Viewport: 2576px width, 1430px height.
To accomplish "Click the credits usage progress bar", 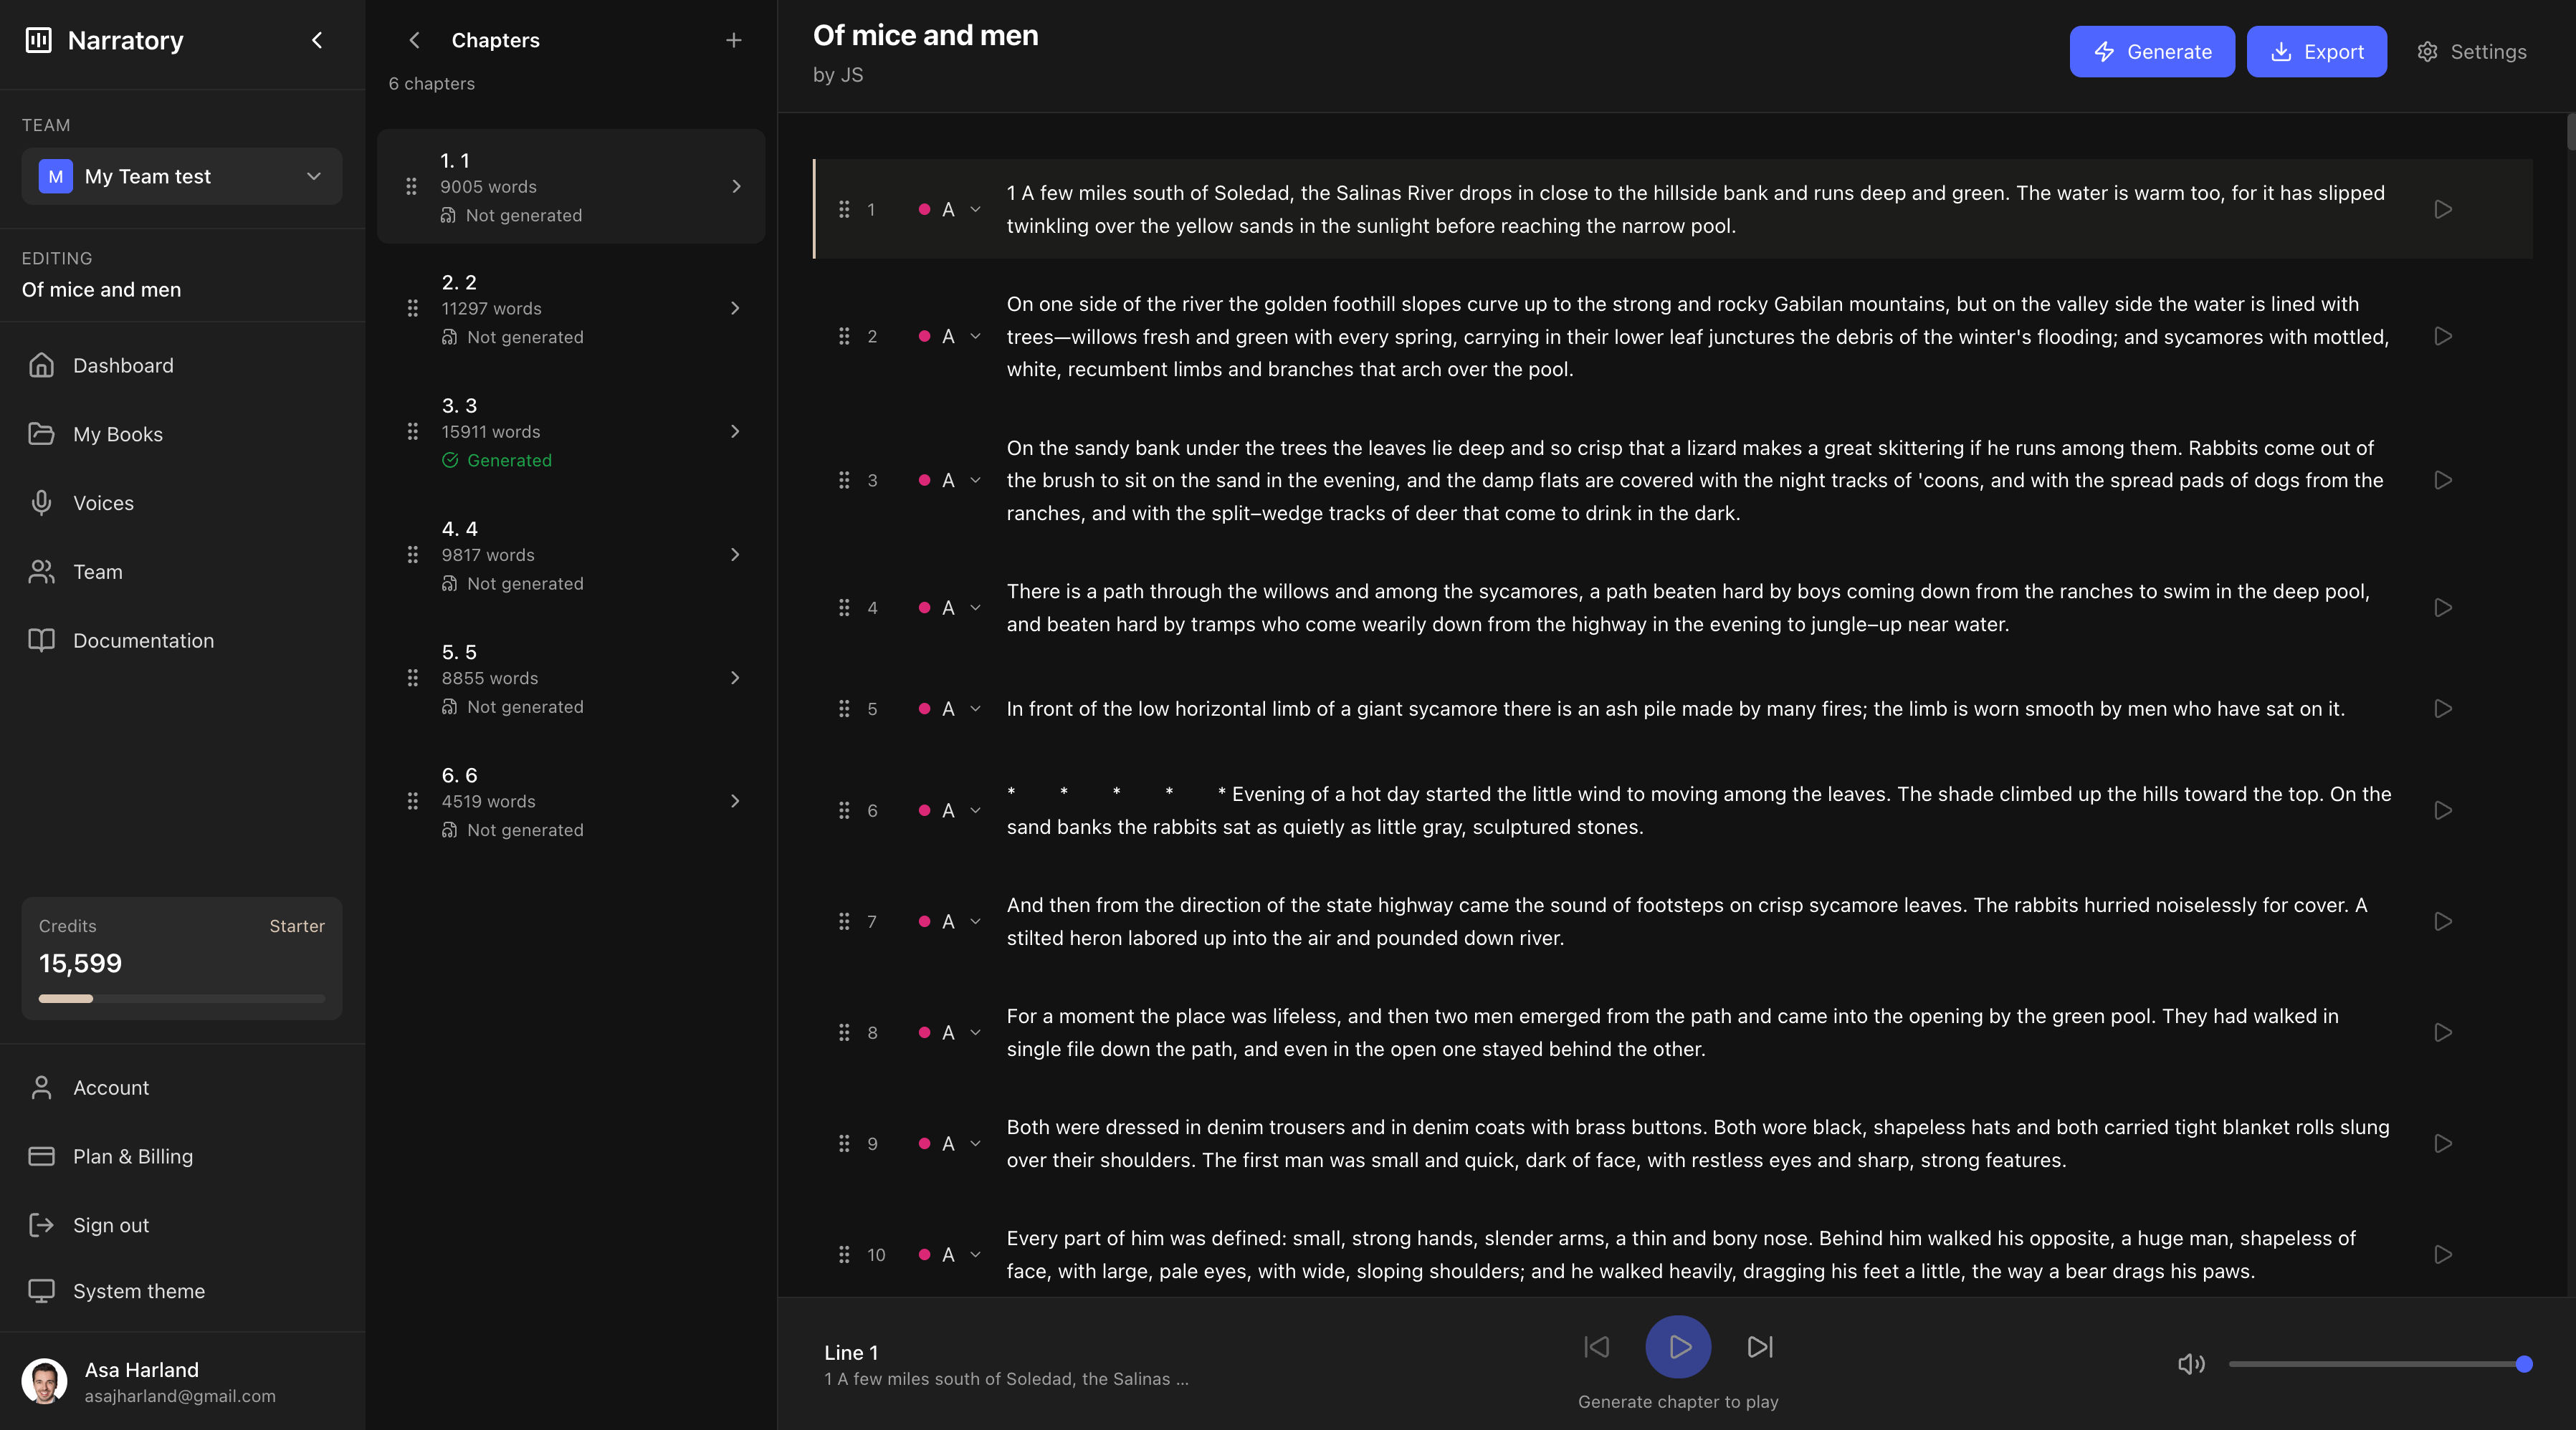I will [182, 998].
